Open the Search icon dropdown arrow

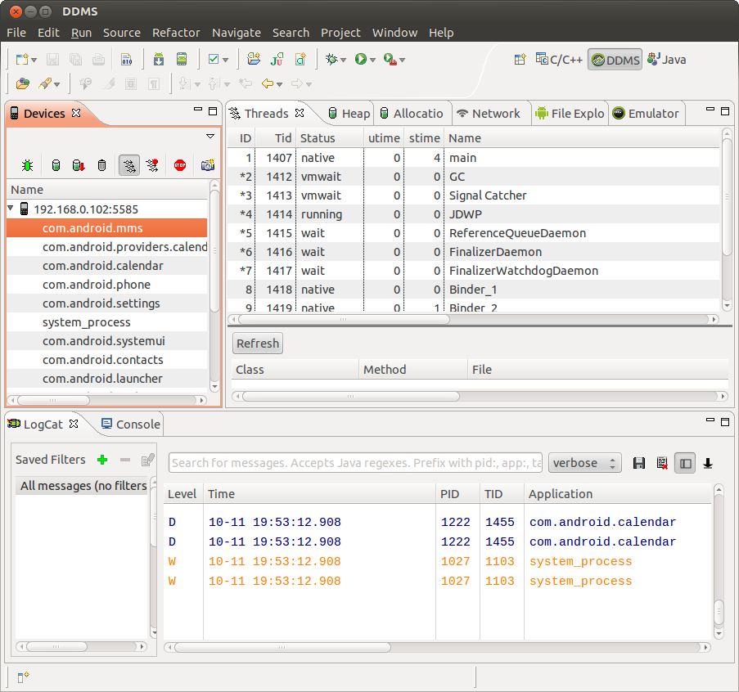click(x=57, y=84)
